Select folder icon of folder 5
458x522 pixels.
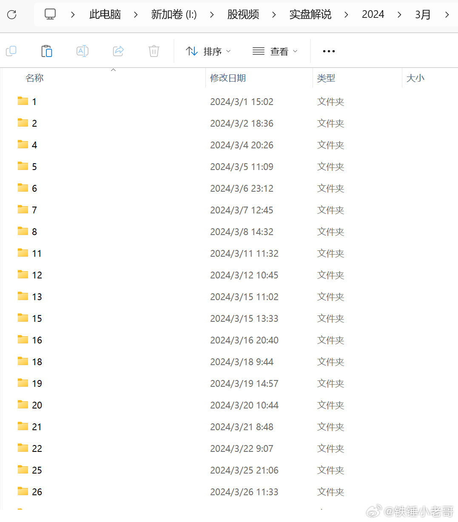pos(23,166)
